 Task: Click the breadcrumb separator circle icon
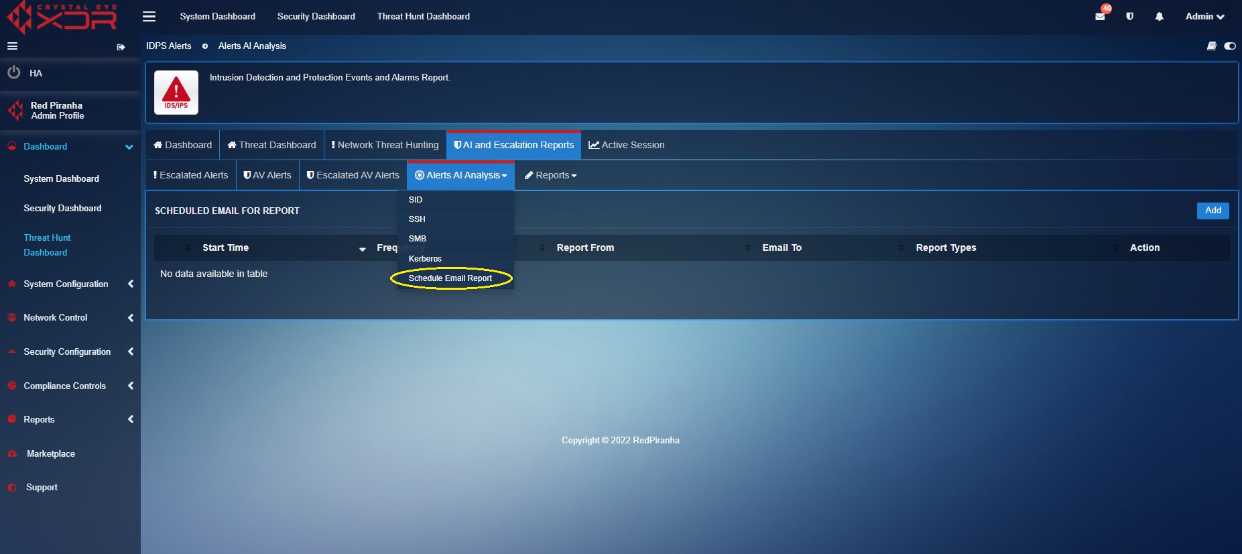pos(205,46)
